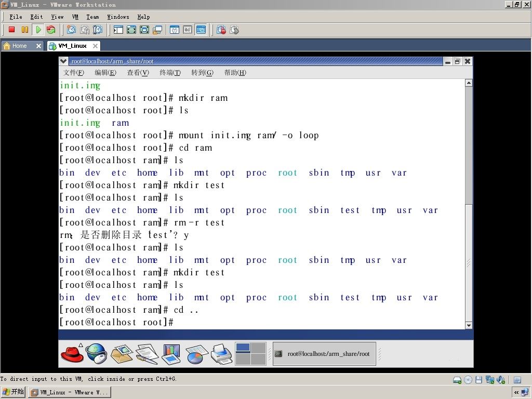Enter full screen mode icon
The height and width of the screenshot is (399, 532).
point(144,30)
